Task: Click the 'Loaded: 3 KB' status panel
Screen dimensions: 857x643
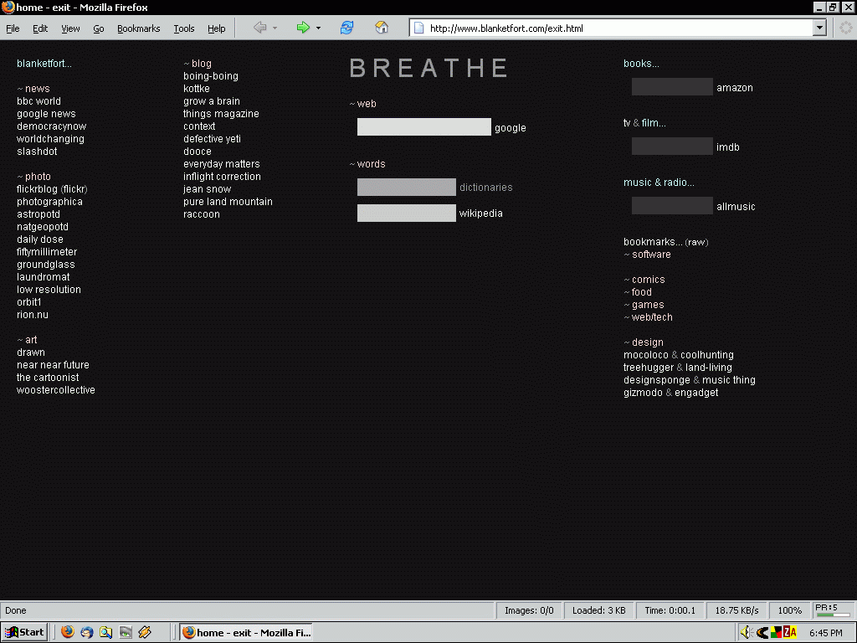Action: (x=598, y=610)
